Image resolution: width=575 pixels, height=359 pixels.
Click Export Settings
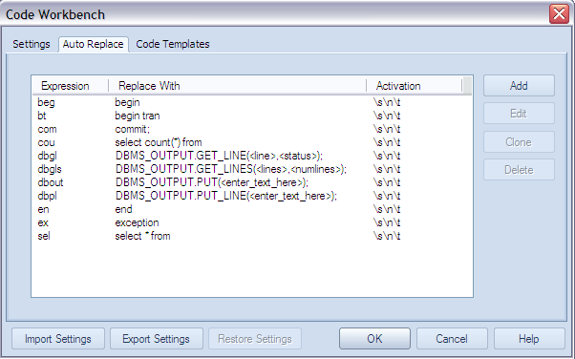tap(157, 339)
